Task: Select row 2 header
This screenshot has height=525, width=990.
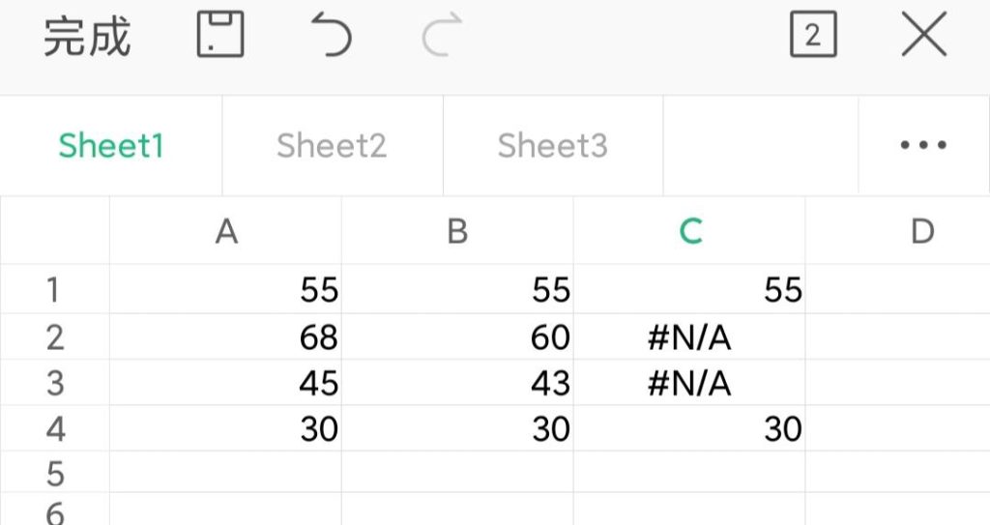Action: pyautogui.click(x=55, y=337)
